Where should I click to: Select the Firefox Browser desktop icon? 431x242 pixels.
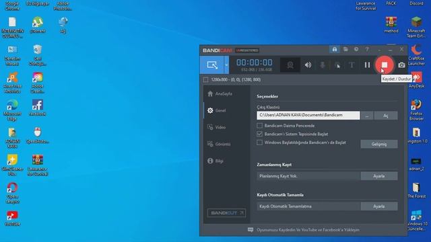[x=416, y=110]
